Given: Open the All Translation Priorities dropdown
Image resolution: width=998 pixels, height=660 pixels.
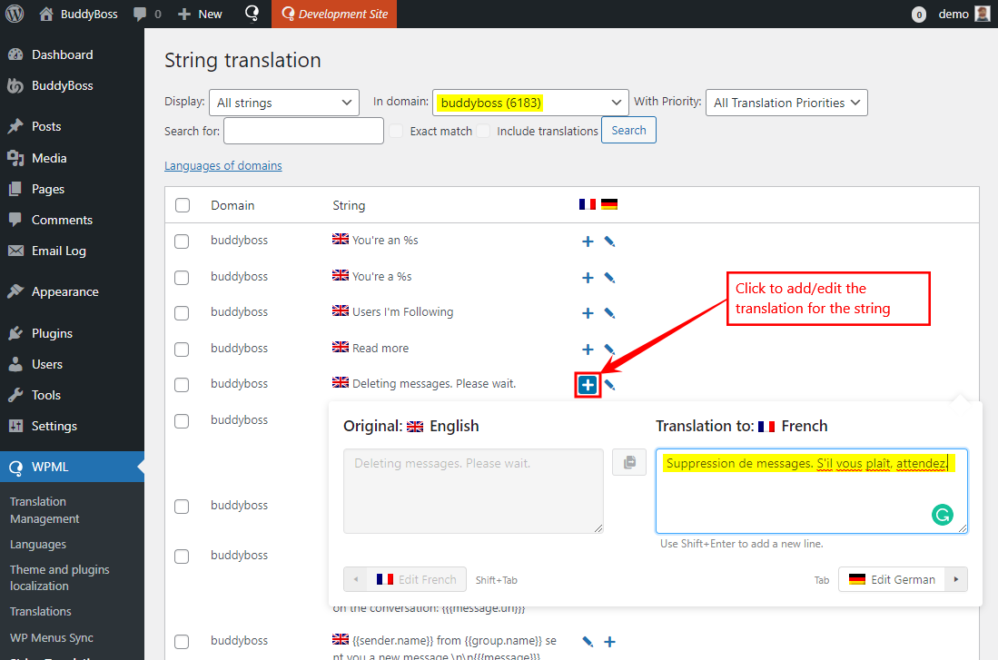Looking at the screenshot, I should click(786, 103).
